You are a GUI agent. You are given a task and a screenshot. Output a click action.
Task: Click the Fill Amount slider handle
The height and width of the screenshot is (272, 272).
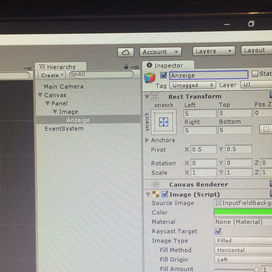(x=256, y=270)
